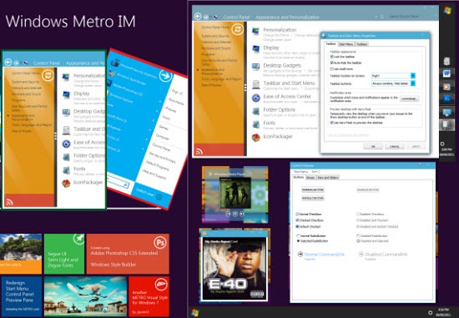Open Photoshop from the vertical taskbar
459x318 pixels.
pyautogui.click(x=446, y=99)
